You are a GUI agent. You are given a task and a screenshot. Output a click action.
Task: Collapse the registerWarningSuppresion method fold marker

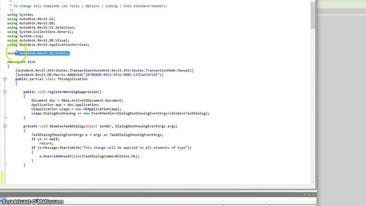(5, 92)
